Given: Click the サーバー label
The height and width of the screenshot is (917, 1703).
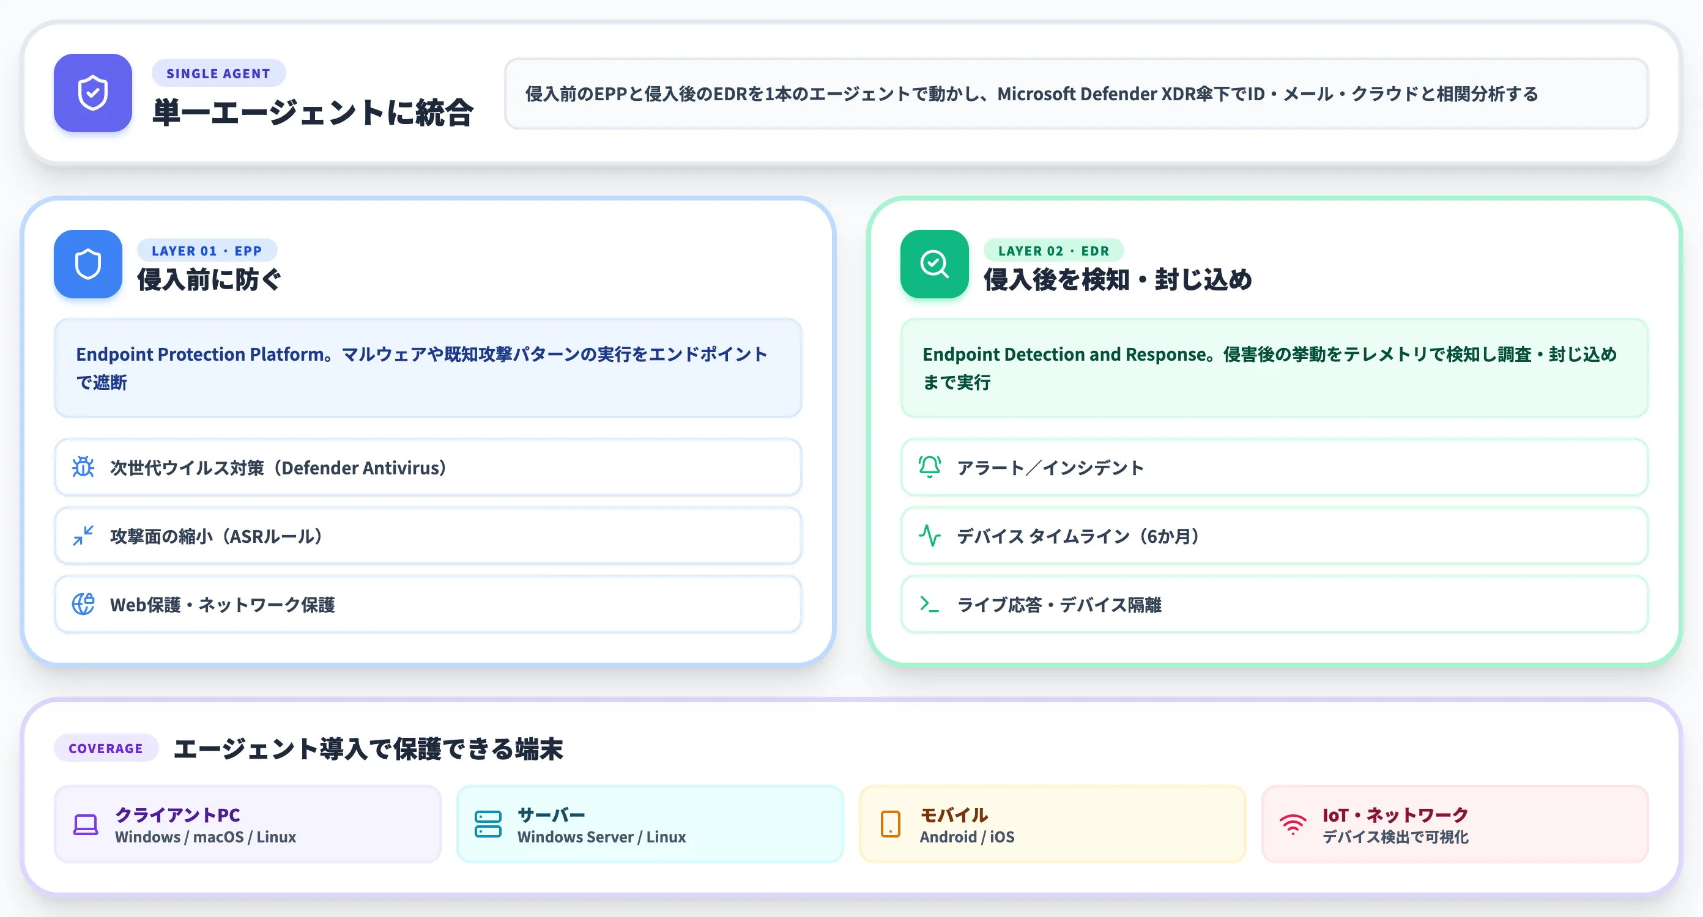Looking at the screenshot, I should (x=551, y=814).
